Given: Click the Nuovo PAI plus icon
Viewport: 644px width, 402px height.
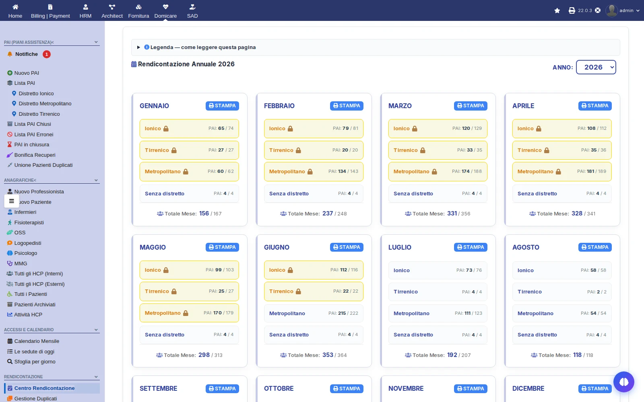Looking at the screenshot, I should [10, 73].
